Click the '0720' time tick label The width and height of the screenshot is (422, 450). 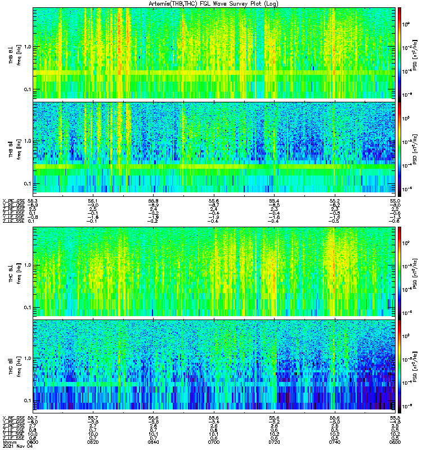(274, 442)
